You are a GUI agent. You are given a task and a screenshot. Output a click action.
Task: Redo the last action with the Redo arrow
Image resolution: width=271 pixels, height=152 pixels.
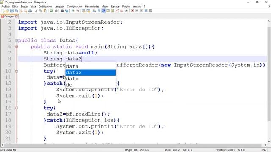tap(56, 11)
